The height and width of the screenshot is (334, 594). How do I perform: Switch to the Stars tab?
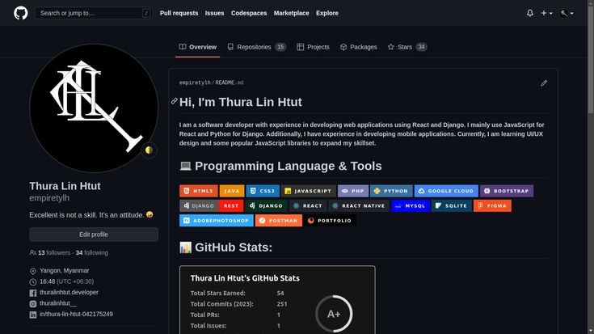coord(407,47)
